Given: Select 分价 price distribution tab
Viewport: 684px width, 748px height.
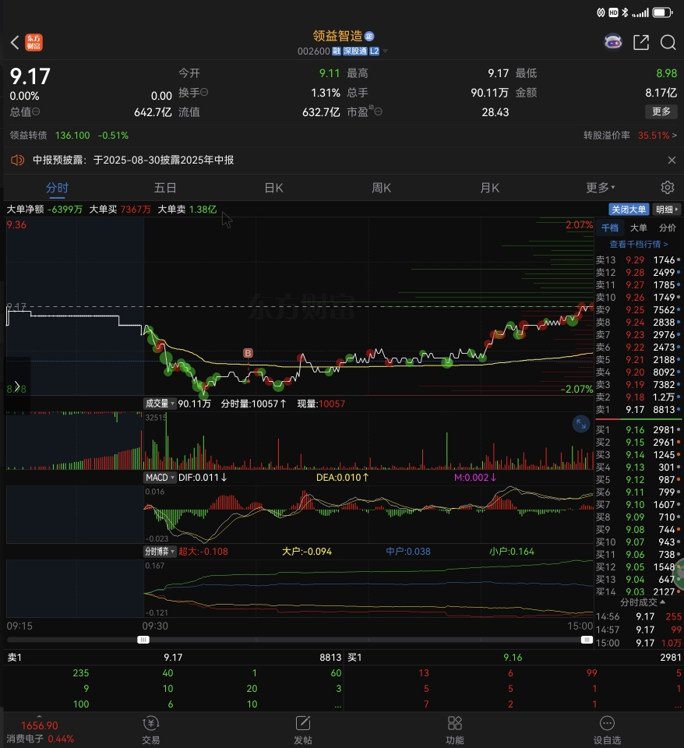Looking at the screenshot, I should (668, 228).
